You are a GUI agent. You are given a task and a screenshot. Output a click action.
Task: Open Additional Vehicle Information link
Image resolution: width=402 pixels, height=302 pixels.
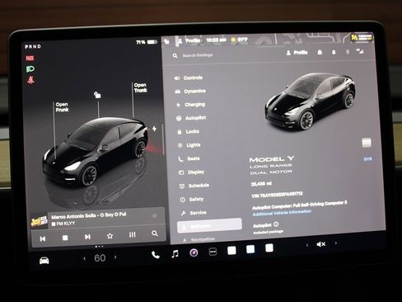[282, 213]
